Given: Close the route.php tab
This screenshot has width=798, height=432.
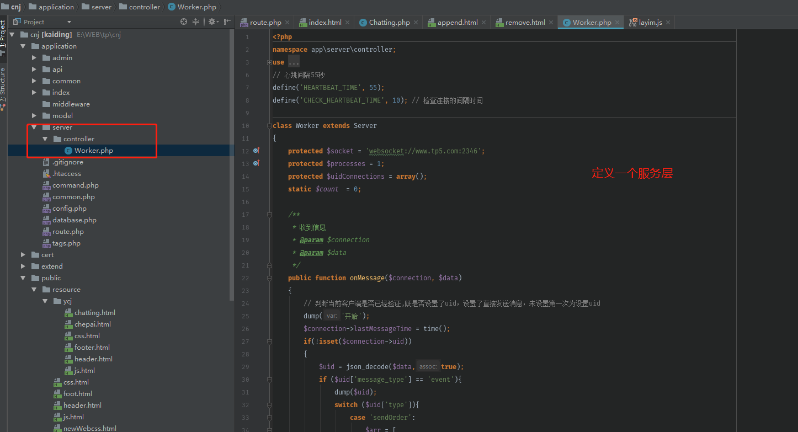Looking at the screenshot, I should point(288,23).
